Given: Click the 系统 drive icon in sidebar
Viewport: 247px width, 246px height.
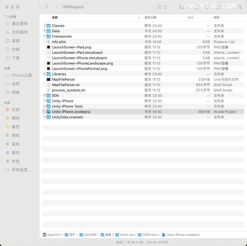Looking at the screenshot, I should (x=8, y=84).
